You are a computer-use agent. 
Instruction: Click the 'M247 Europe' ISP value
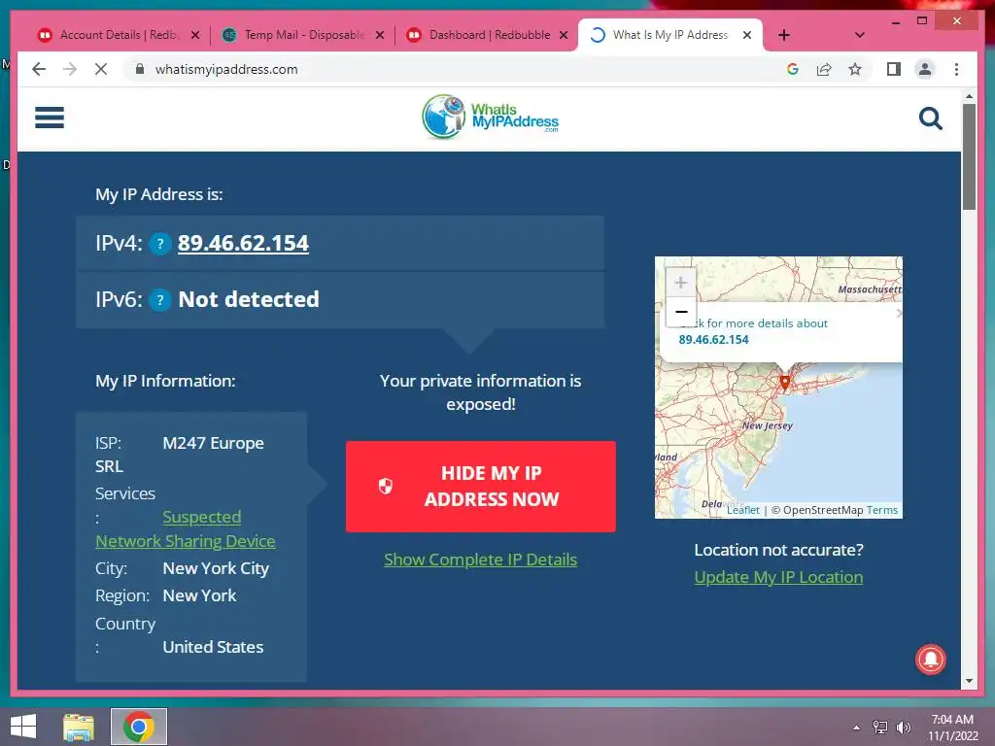[213, 443]
